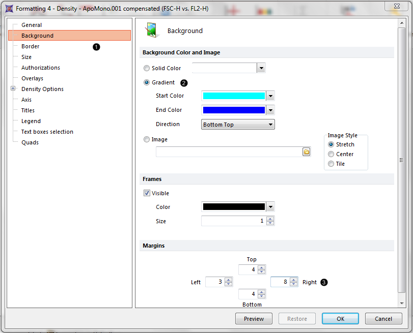Click the frame Size input field

click(233, 221)
